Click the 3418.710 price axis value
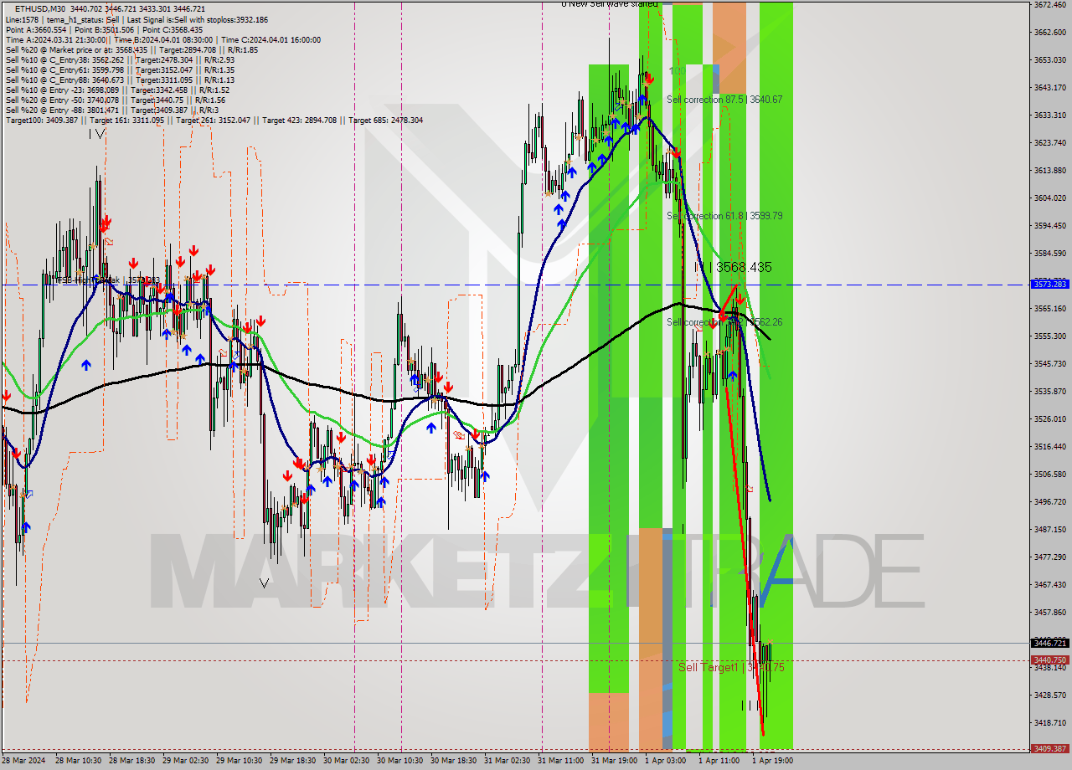Viewport: 1072px width, 770px height. pos(1049,722)
